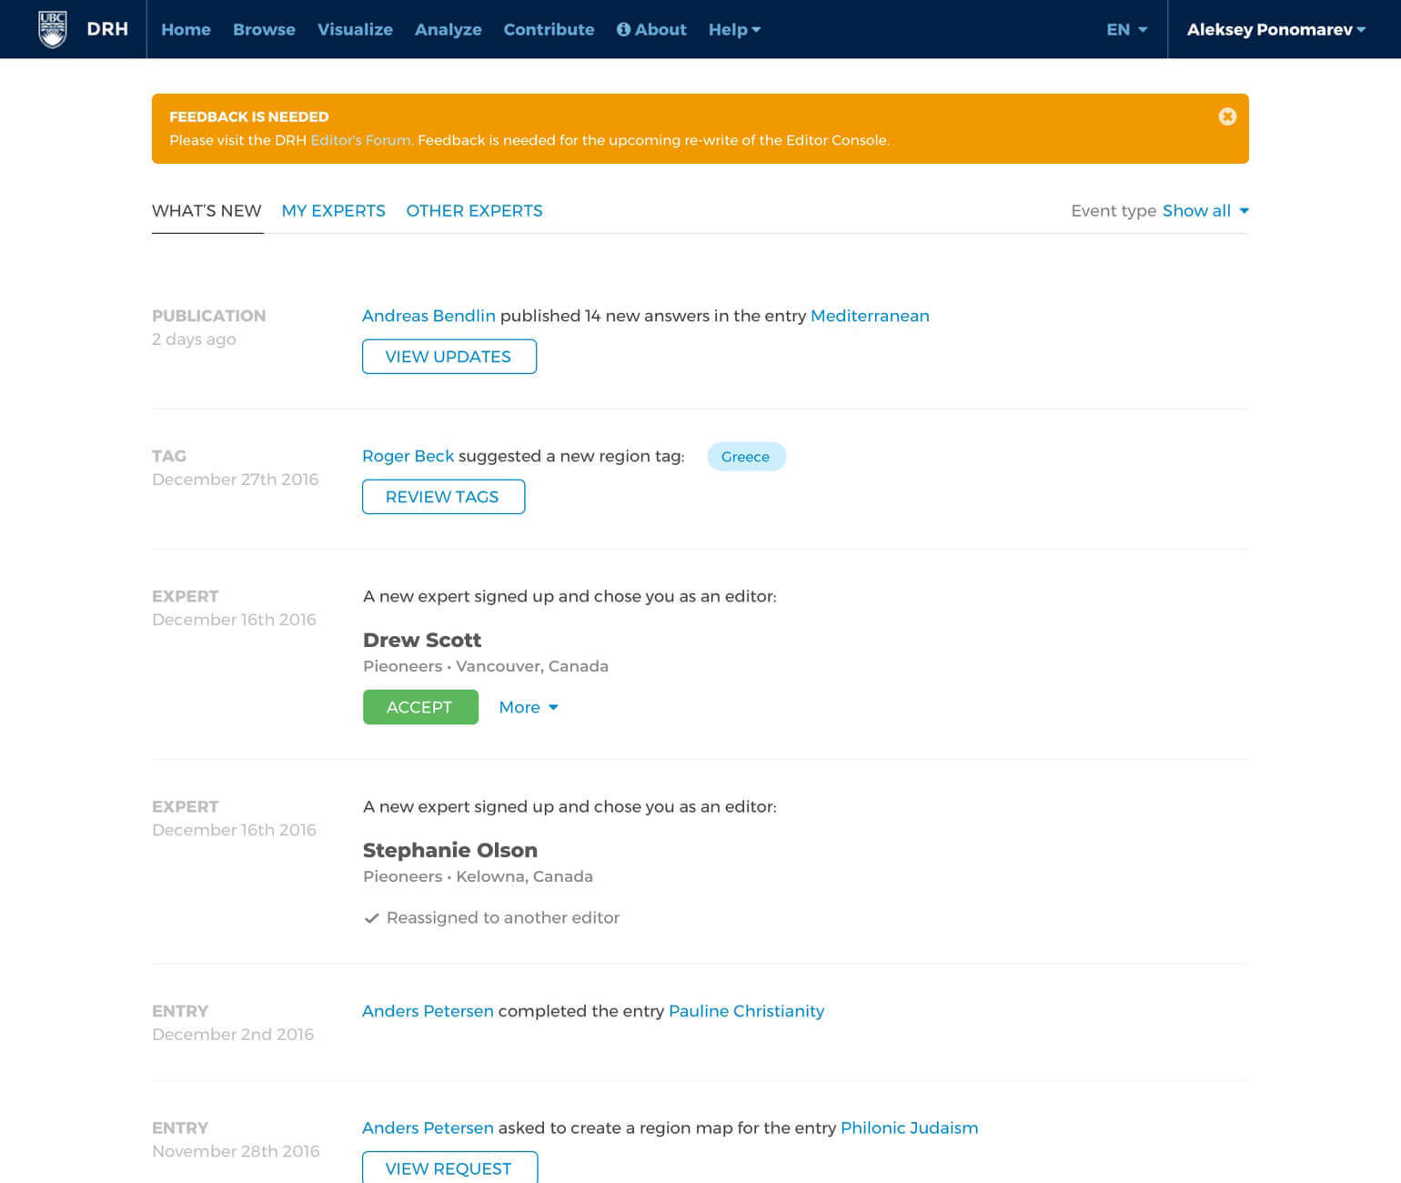Expand the EN language selector

[x=1126, y=29]
